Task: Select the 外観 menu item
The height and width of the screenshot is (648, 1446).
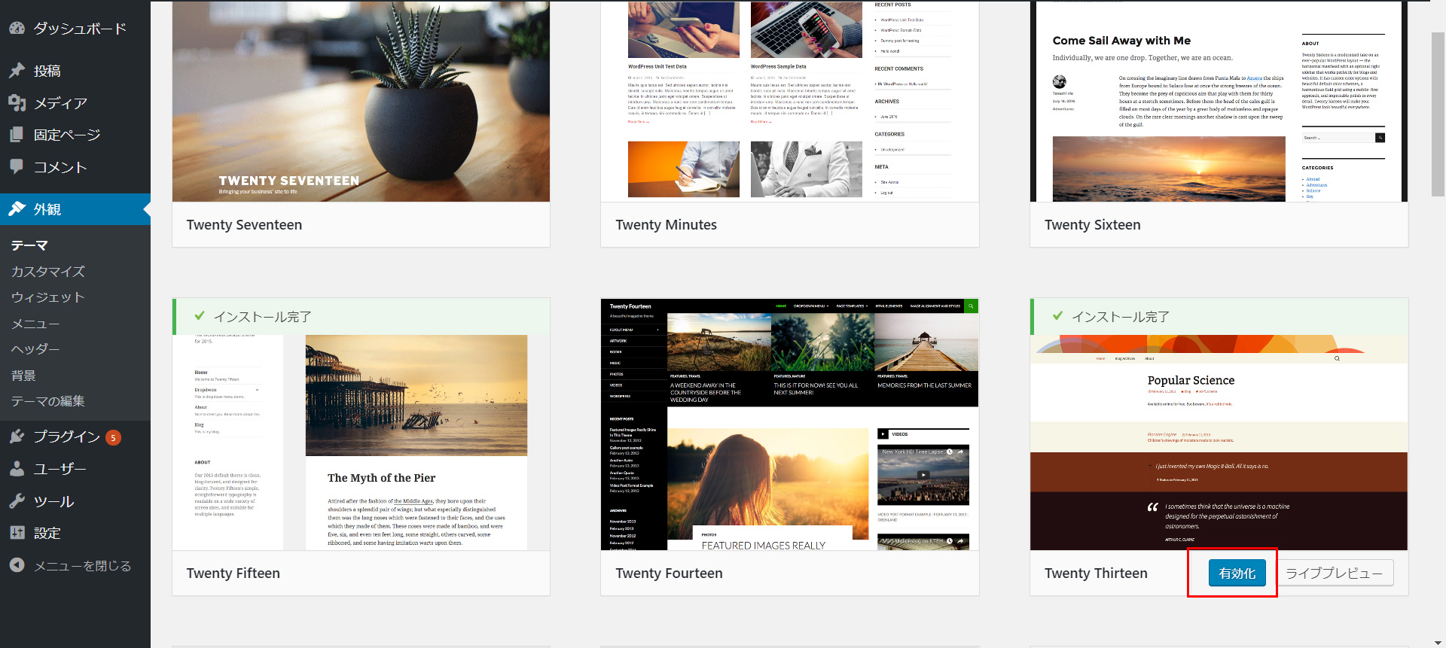Action: tap(75, 209)
